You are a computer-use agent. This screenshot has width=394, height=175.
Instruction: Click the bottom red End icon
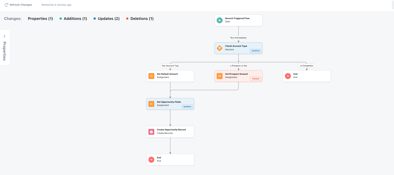(151, 160)
